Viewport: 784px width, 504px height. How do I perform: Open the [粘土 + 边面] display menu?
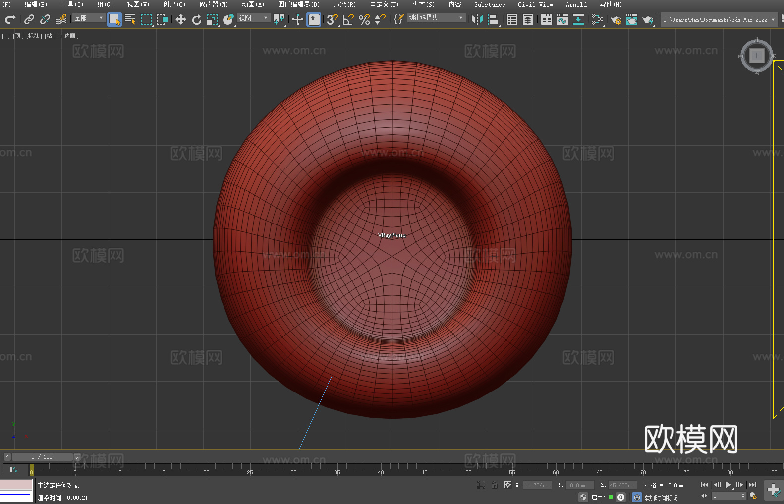(62, 36)
